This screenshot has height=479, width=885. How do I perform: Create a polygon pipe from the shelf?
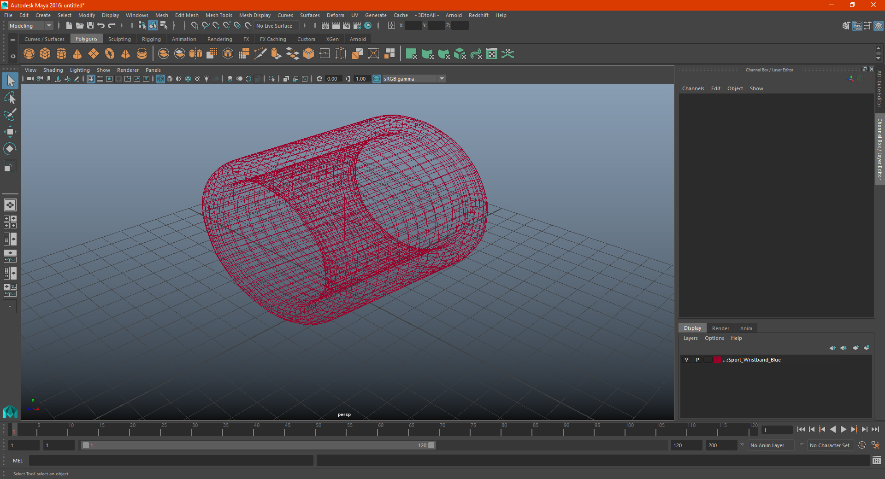(142, 54)
